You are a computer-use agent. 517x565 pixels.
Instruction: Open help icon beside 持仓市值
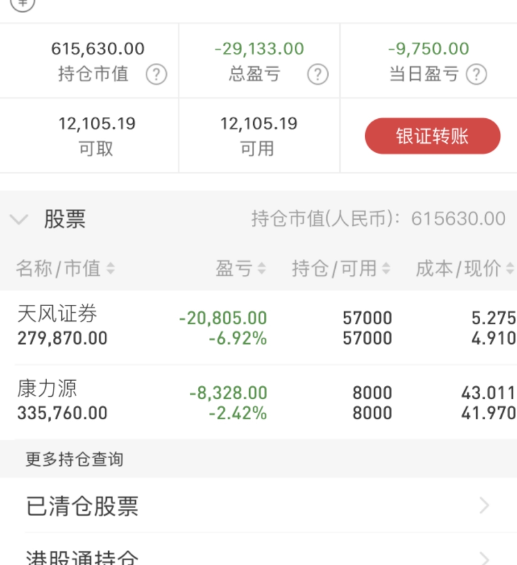pyautogui.click(x=156, y=74)
